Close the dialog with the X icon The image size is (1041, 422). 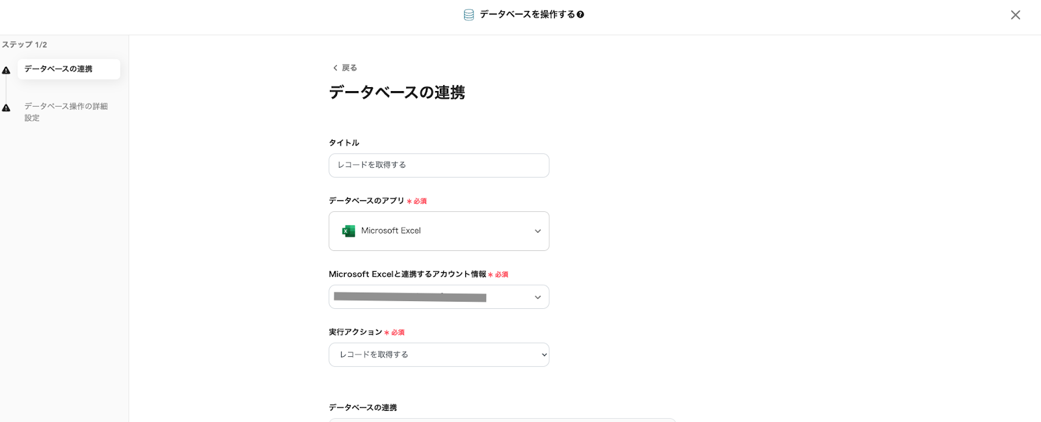tap(1015, 15)
